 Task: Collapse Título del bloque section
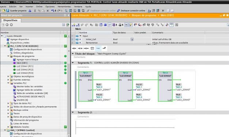pyautogui.click(x=73, y=54)
